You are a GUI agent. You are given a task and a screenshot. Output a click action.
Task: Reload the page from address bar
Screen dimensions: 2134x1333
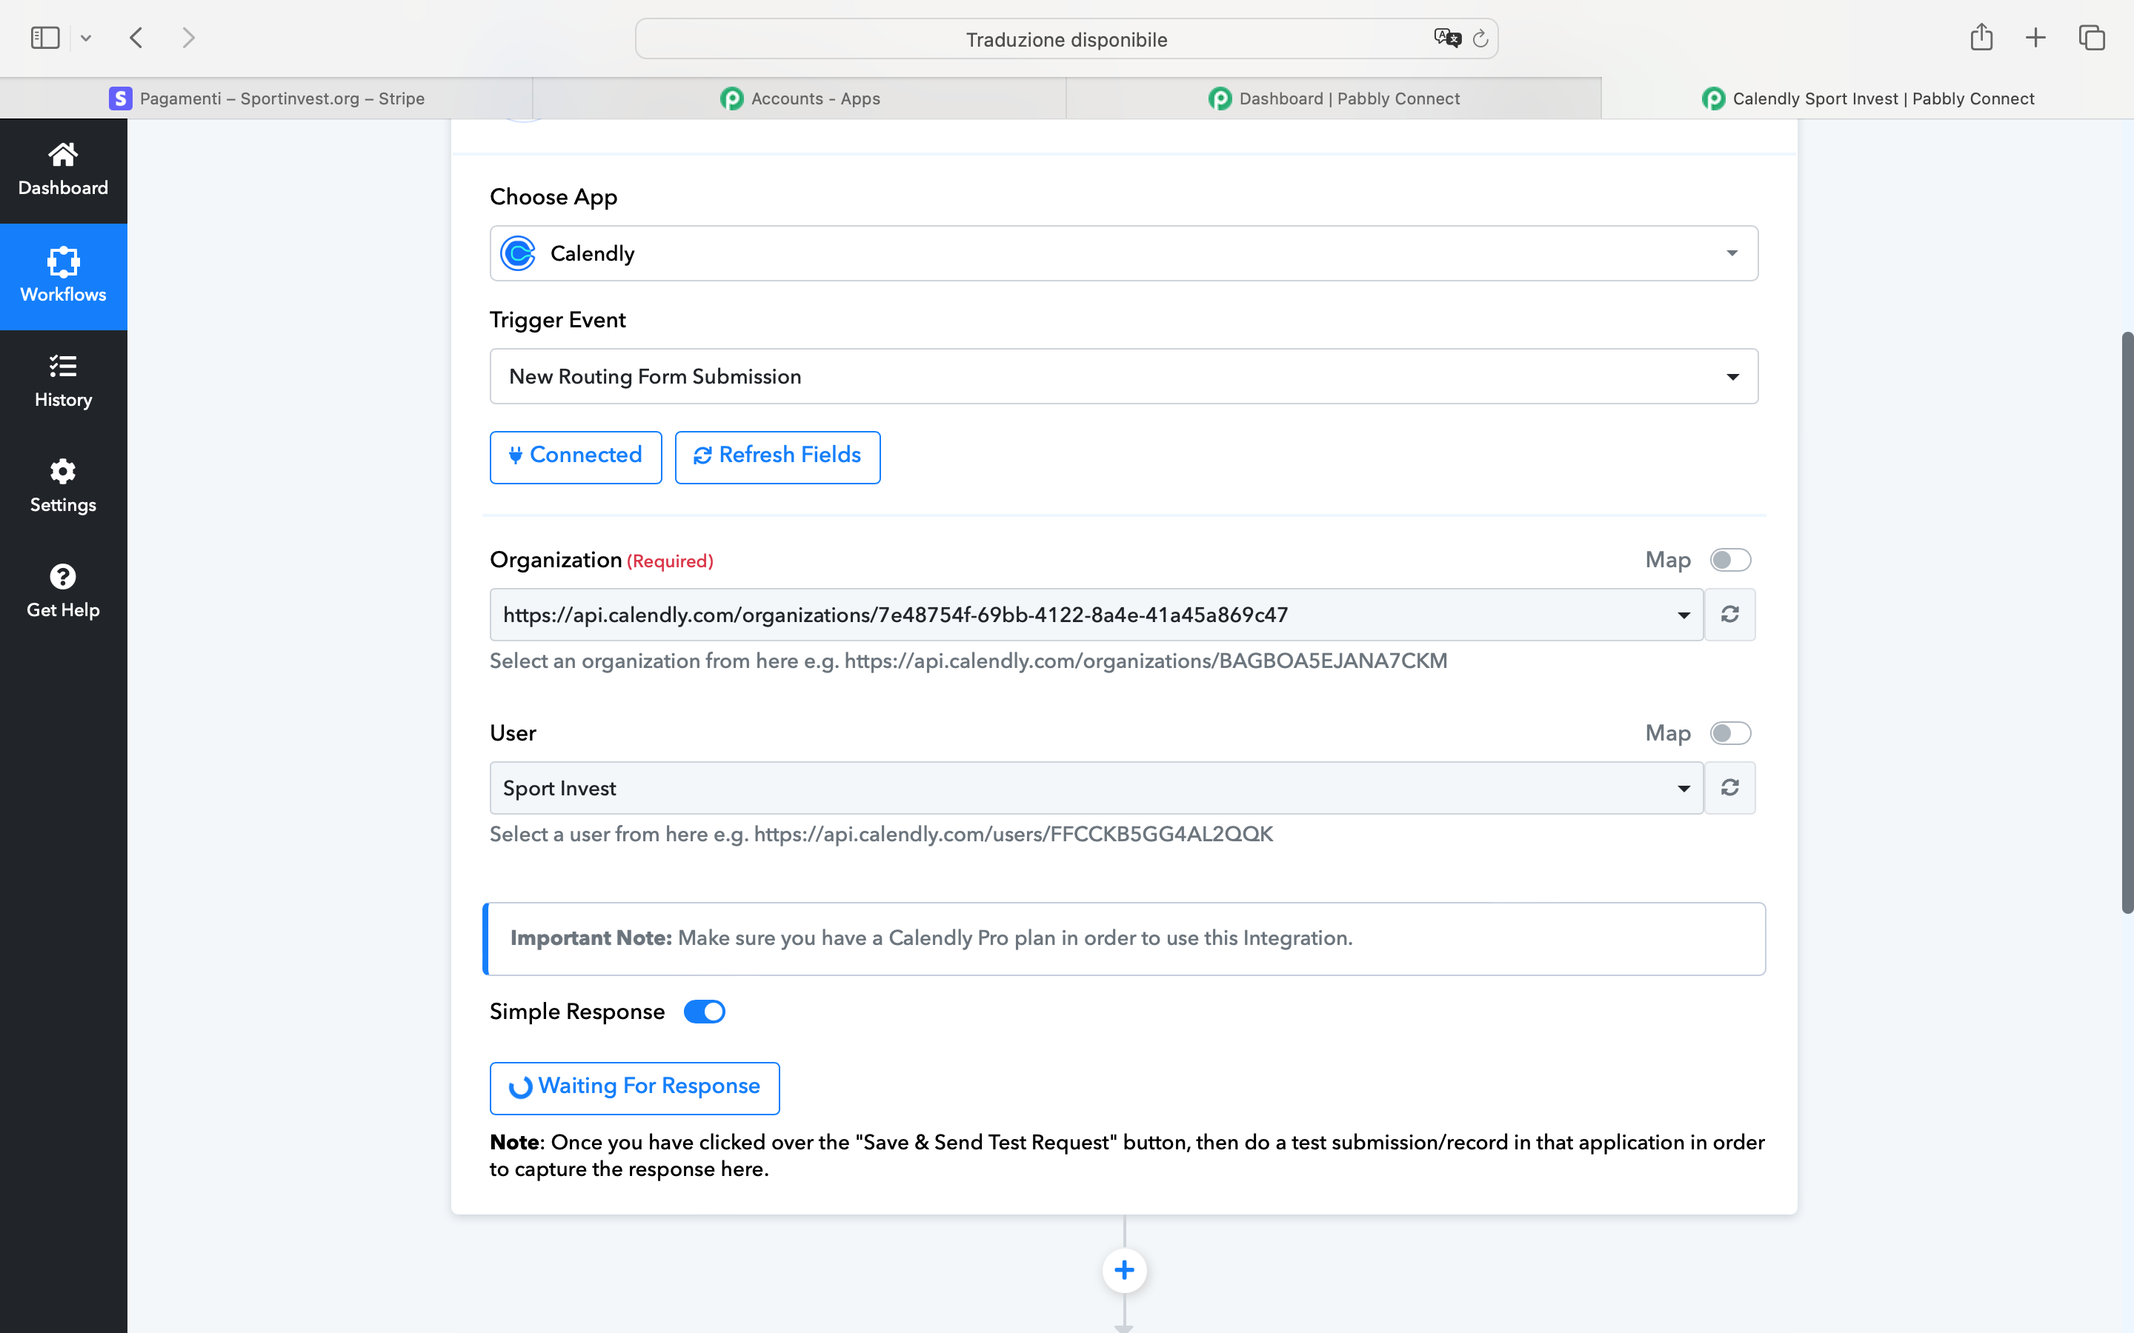point(1480,38)
